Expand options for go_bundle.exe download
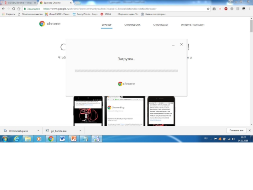This screenshot has height=190, width=253. point(80,130)
